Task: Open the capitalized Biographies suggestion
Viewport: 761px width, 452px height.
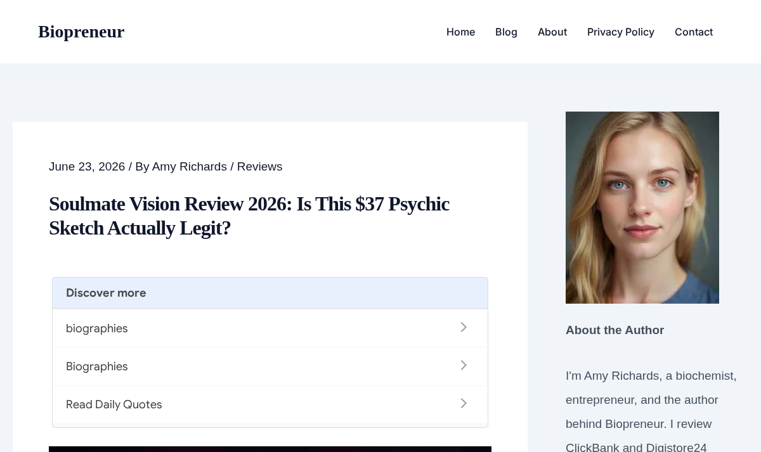Action: pos(270,366)
